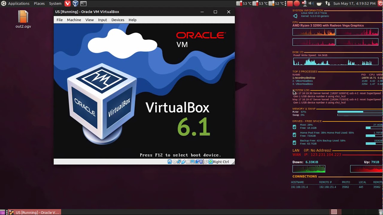The width and height of the screenshot is (383, 215).
Task: Click the disk I/O graph
Action: click(x=335, y=62)
